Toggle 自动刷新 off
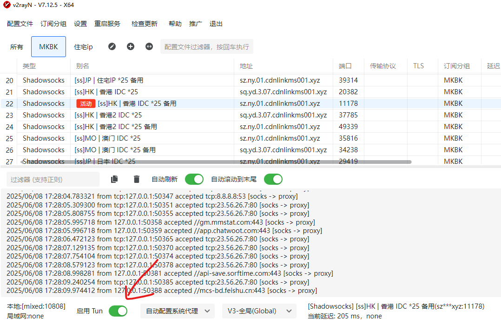The width and height of the screenshot is (501, 324). pyautogui.click(x=194, y=179)
